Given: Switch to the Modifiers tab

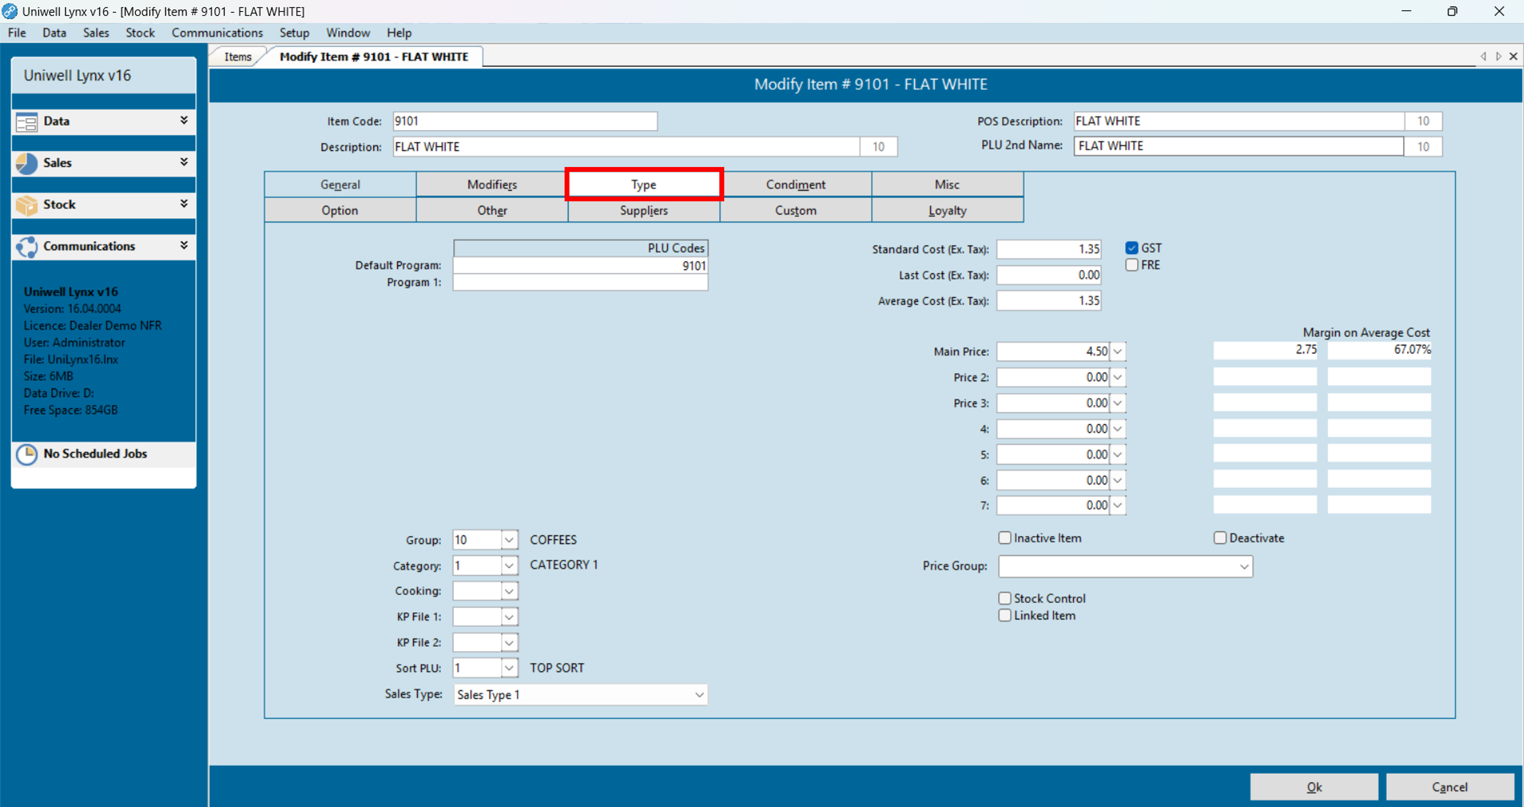Looking at the screenshot, I should tap(491, 185).
